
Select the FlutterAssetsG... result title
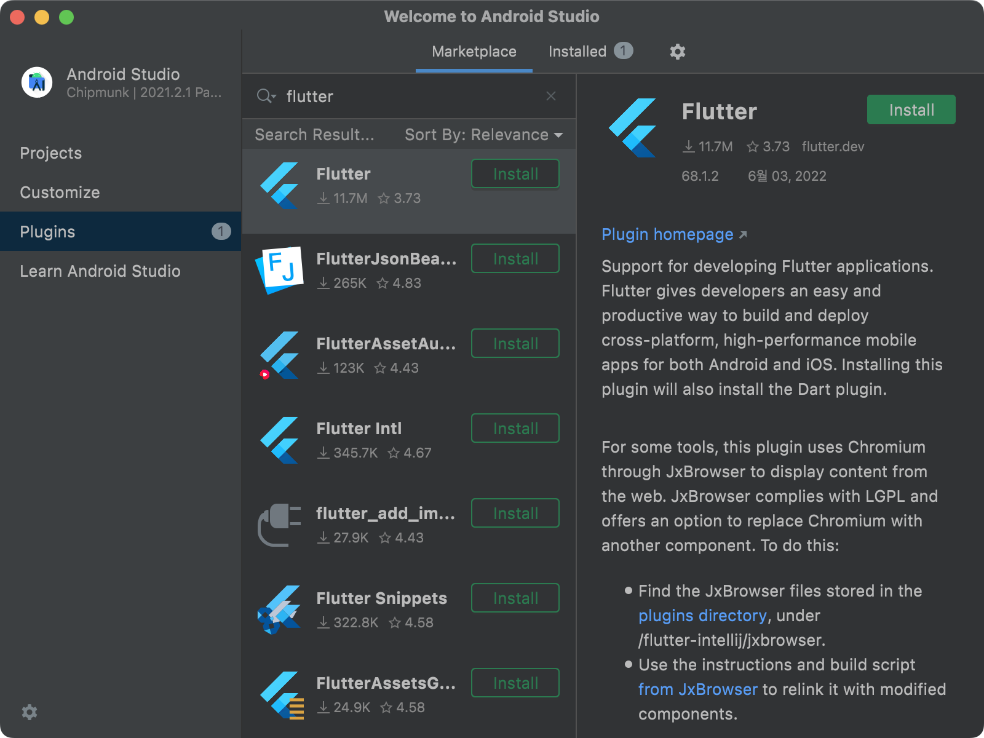tap(386, 683)
